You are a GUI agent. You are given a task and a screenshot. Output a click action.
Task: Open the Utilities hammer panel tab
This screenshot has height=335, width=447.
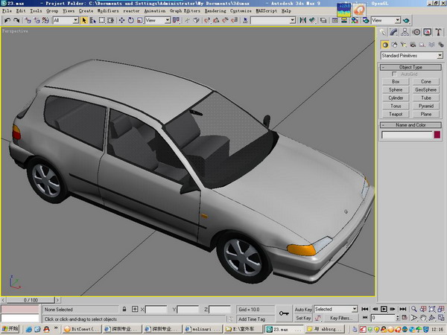[437, 32]
